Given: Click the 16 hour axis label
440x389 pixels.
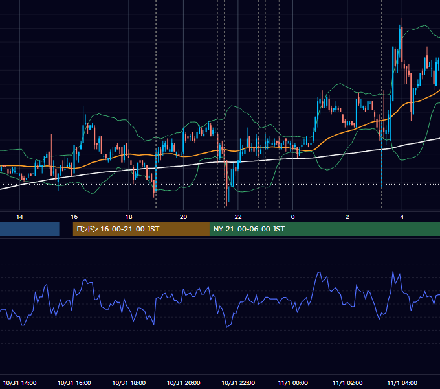Looking at the screenshot, I should [74, 217].
